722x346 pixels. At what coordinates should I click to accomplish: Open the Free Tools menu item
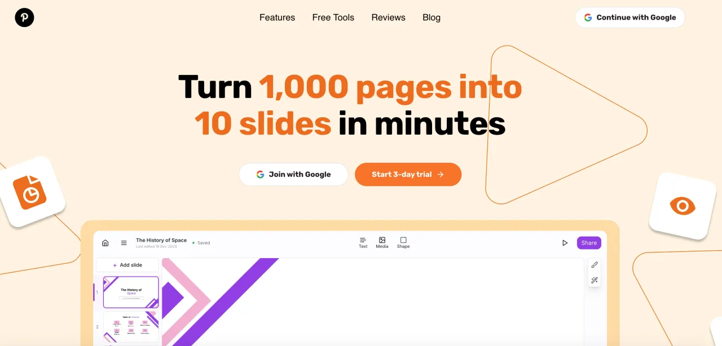coord(333,17)
